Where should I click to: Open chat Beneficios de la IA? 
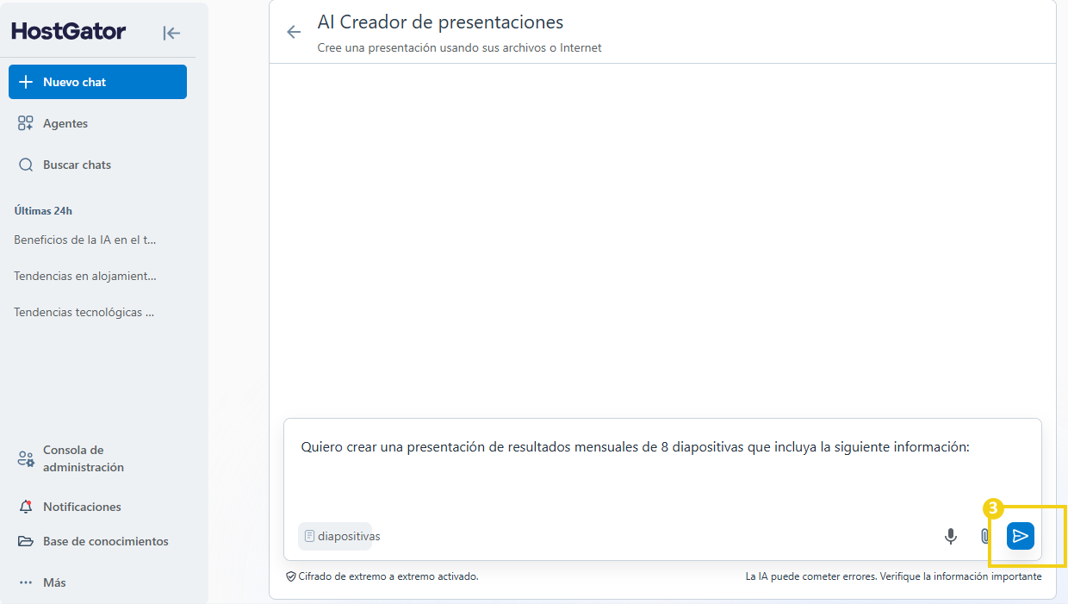85,240
